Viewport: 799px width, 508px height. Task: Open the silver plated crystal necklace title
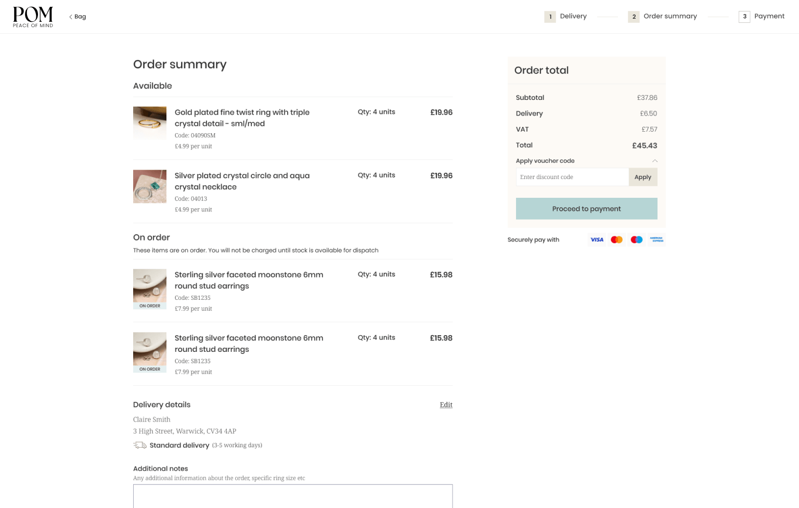(x=242, y=181)
